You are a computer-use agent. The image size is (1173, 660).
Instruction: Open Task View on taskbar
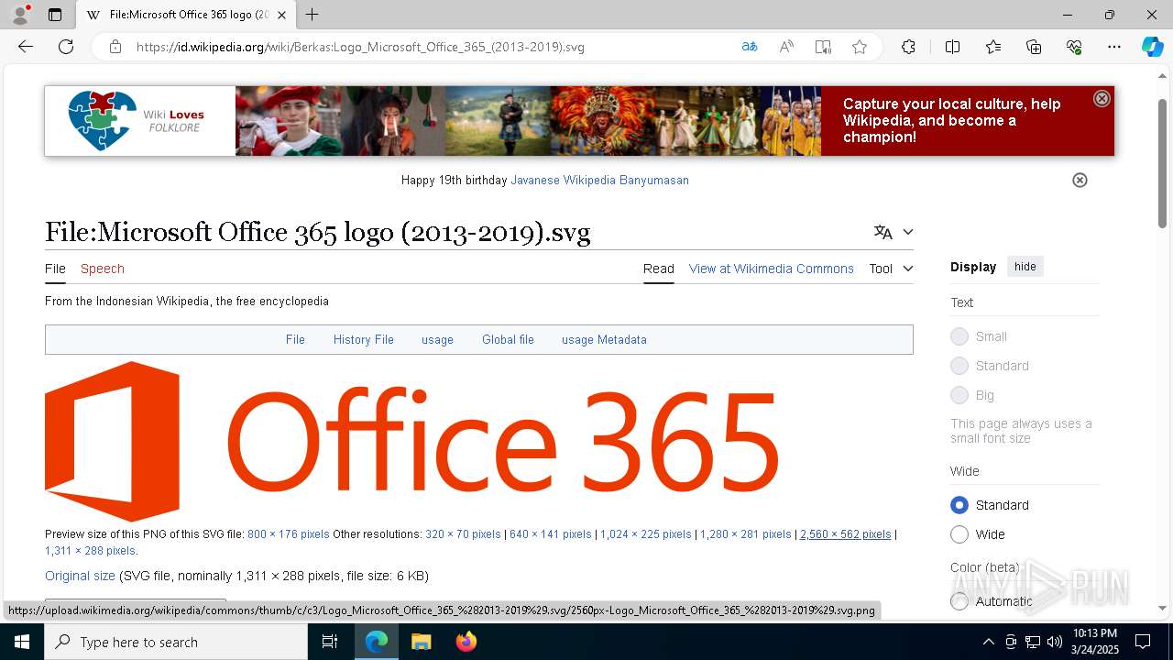330,642
